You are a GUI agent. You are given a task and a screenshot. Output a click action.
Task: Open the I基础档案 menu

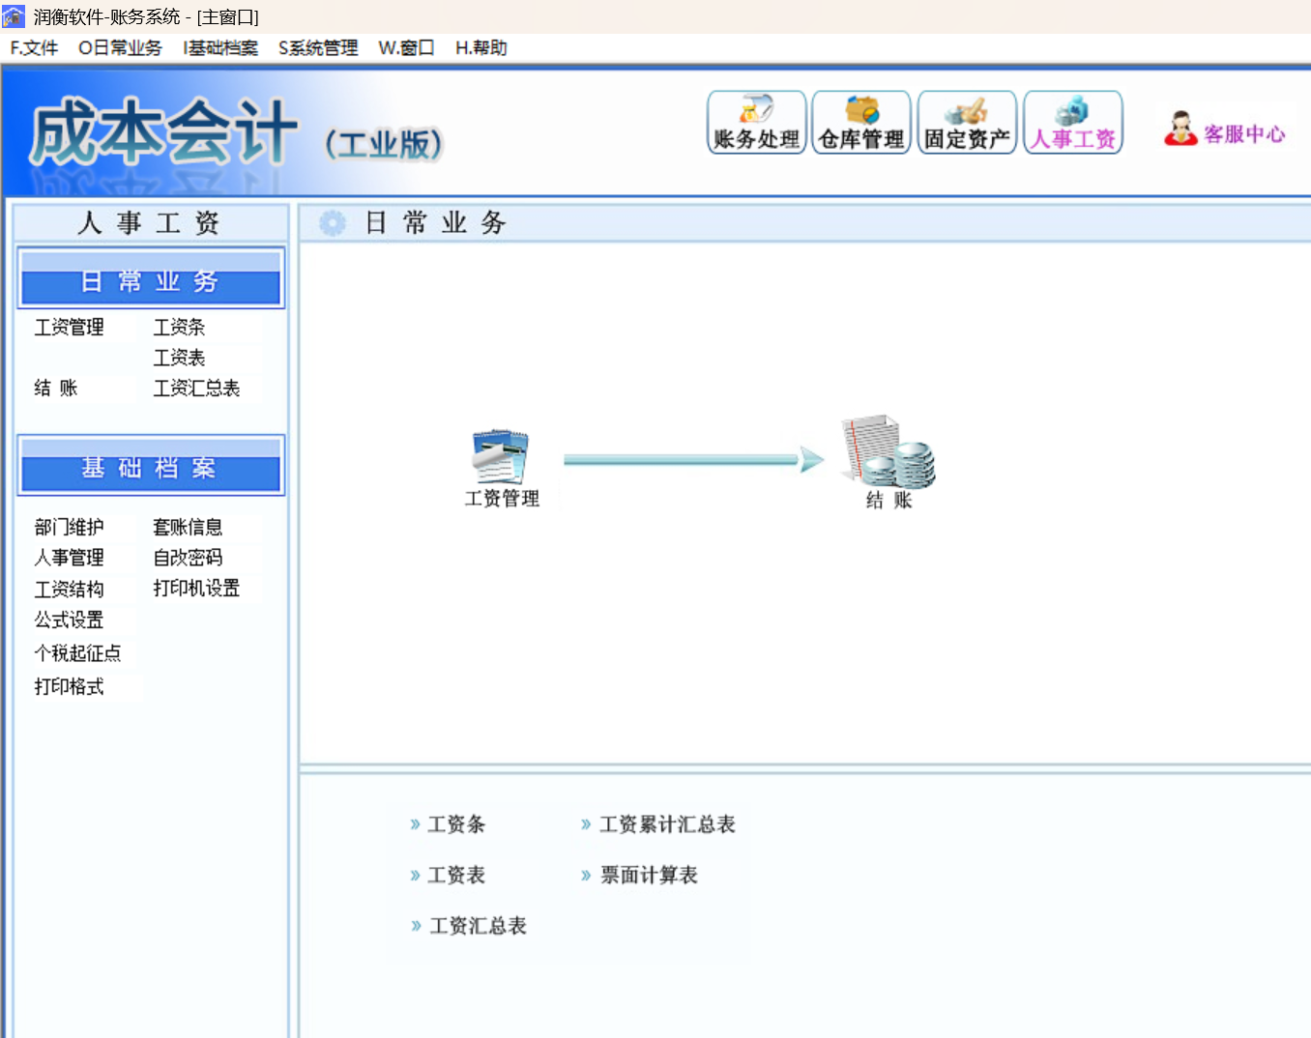(x=220, y=48)
